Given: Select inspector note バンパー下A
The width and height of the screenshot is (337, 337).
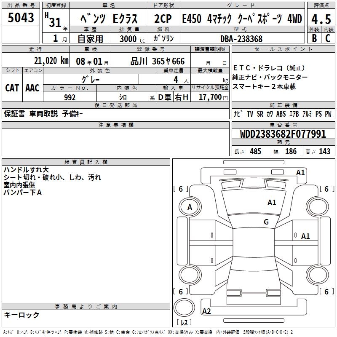Looking at the screenshot, I should [23, 193].
